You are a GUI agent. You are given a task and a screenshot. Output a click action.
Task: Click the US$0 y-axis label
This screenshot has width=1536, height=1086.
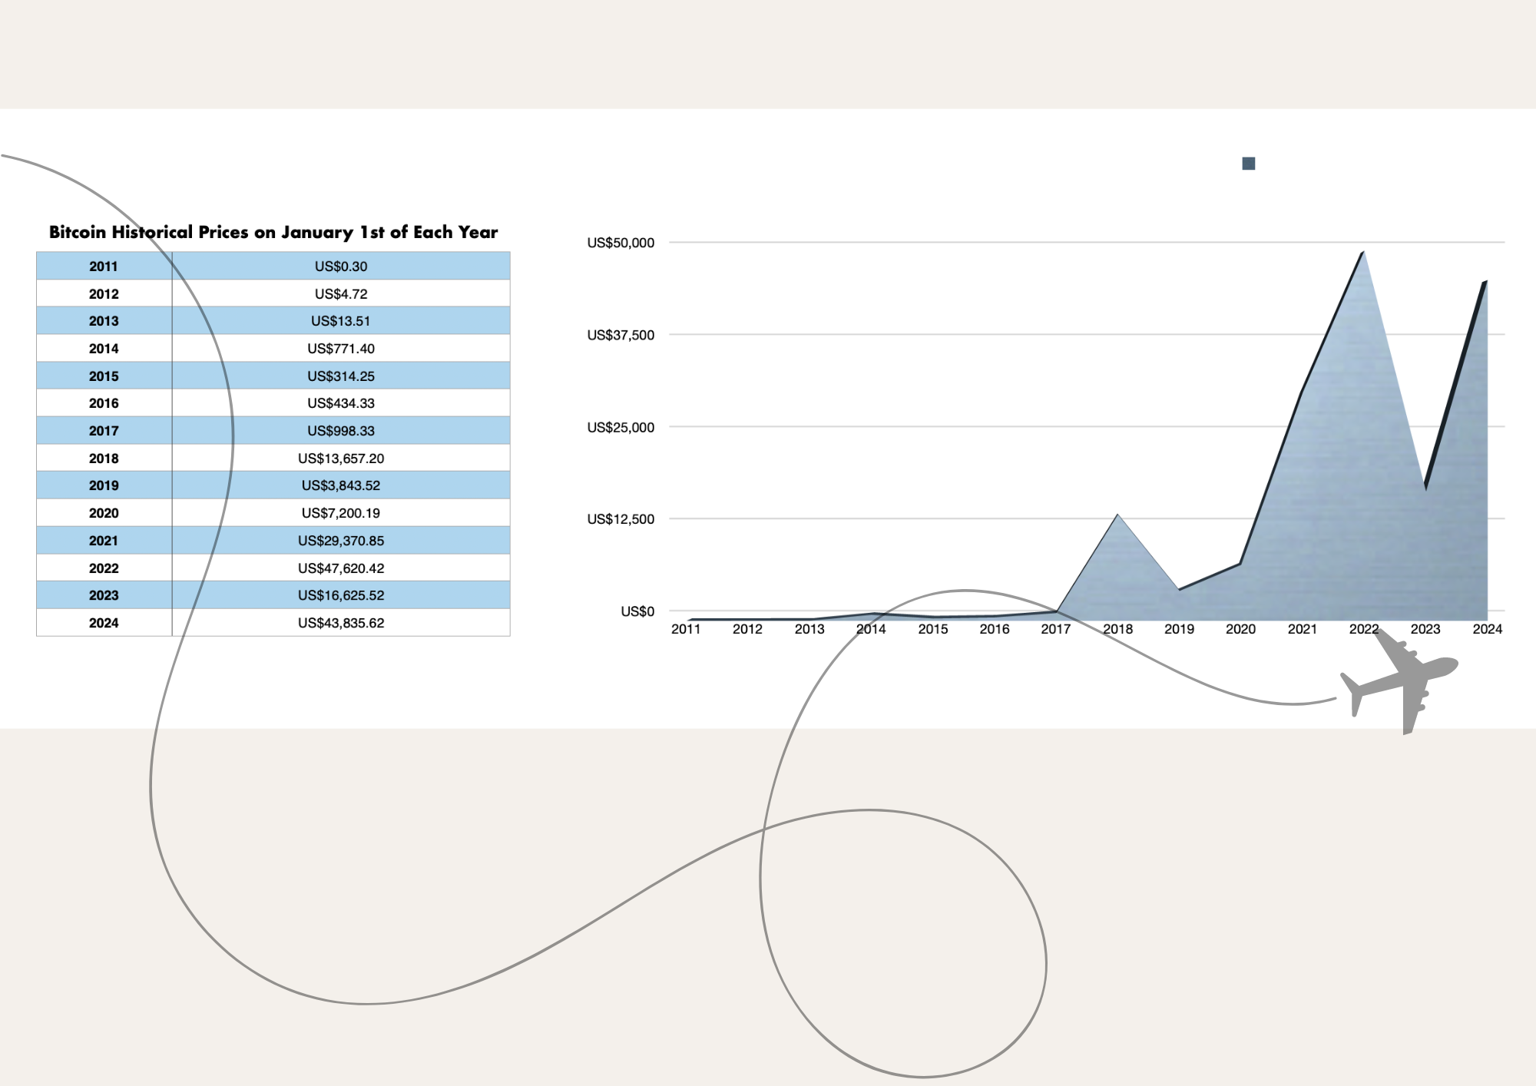pos(637,611)
